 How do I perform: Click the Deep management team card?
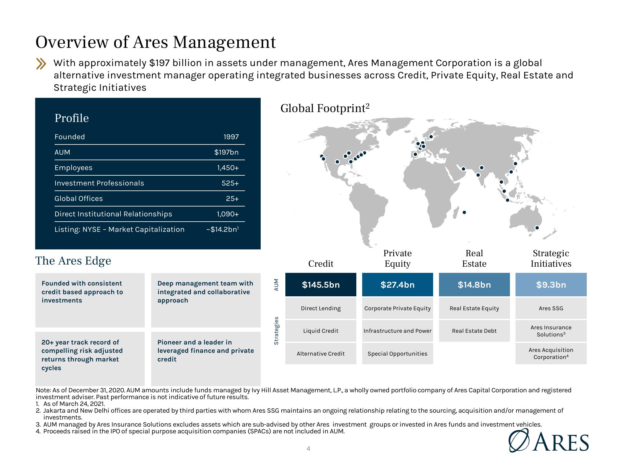[206, 300]
